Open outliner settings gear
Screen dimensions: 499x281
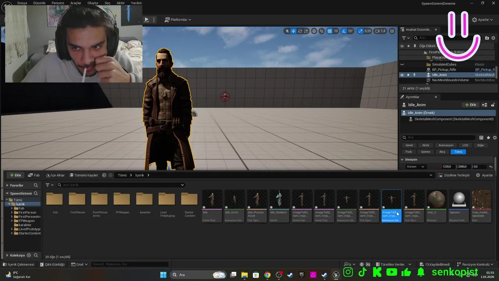[494, 38]
